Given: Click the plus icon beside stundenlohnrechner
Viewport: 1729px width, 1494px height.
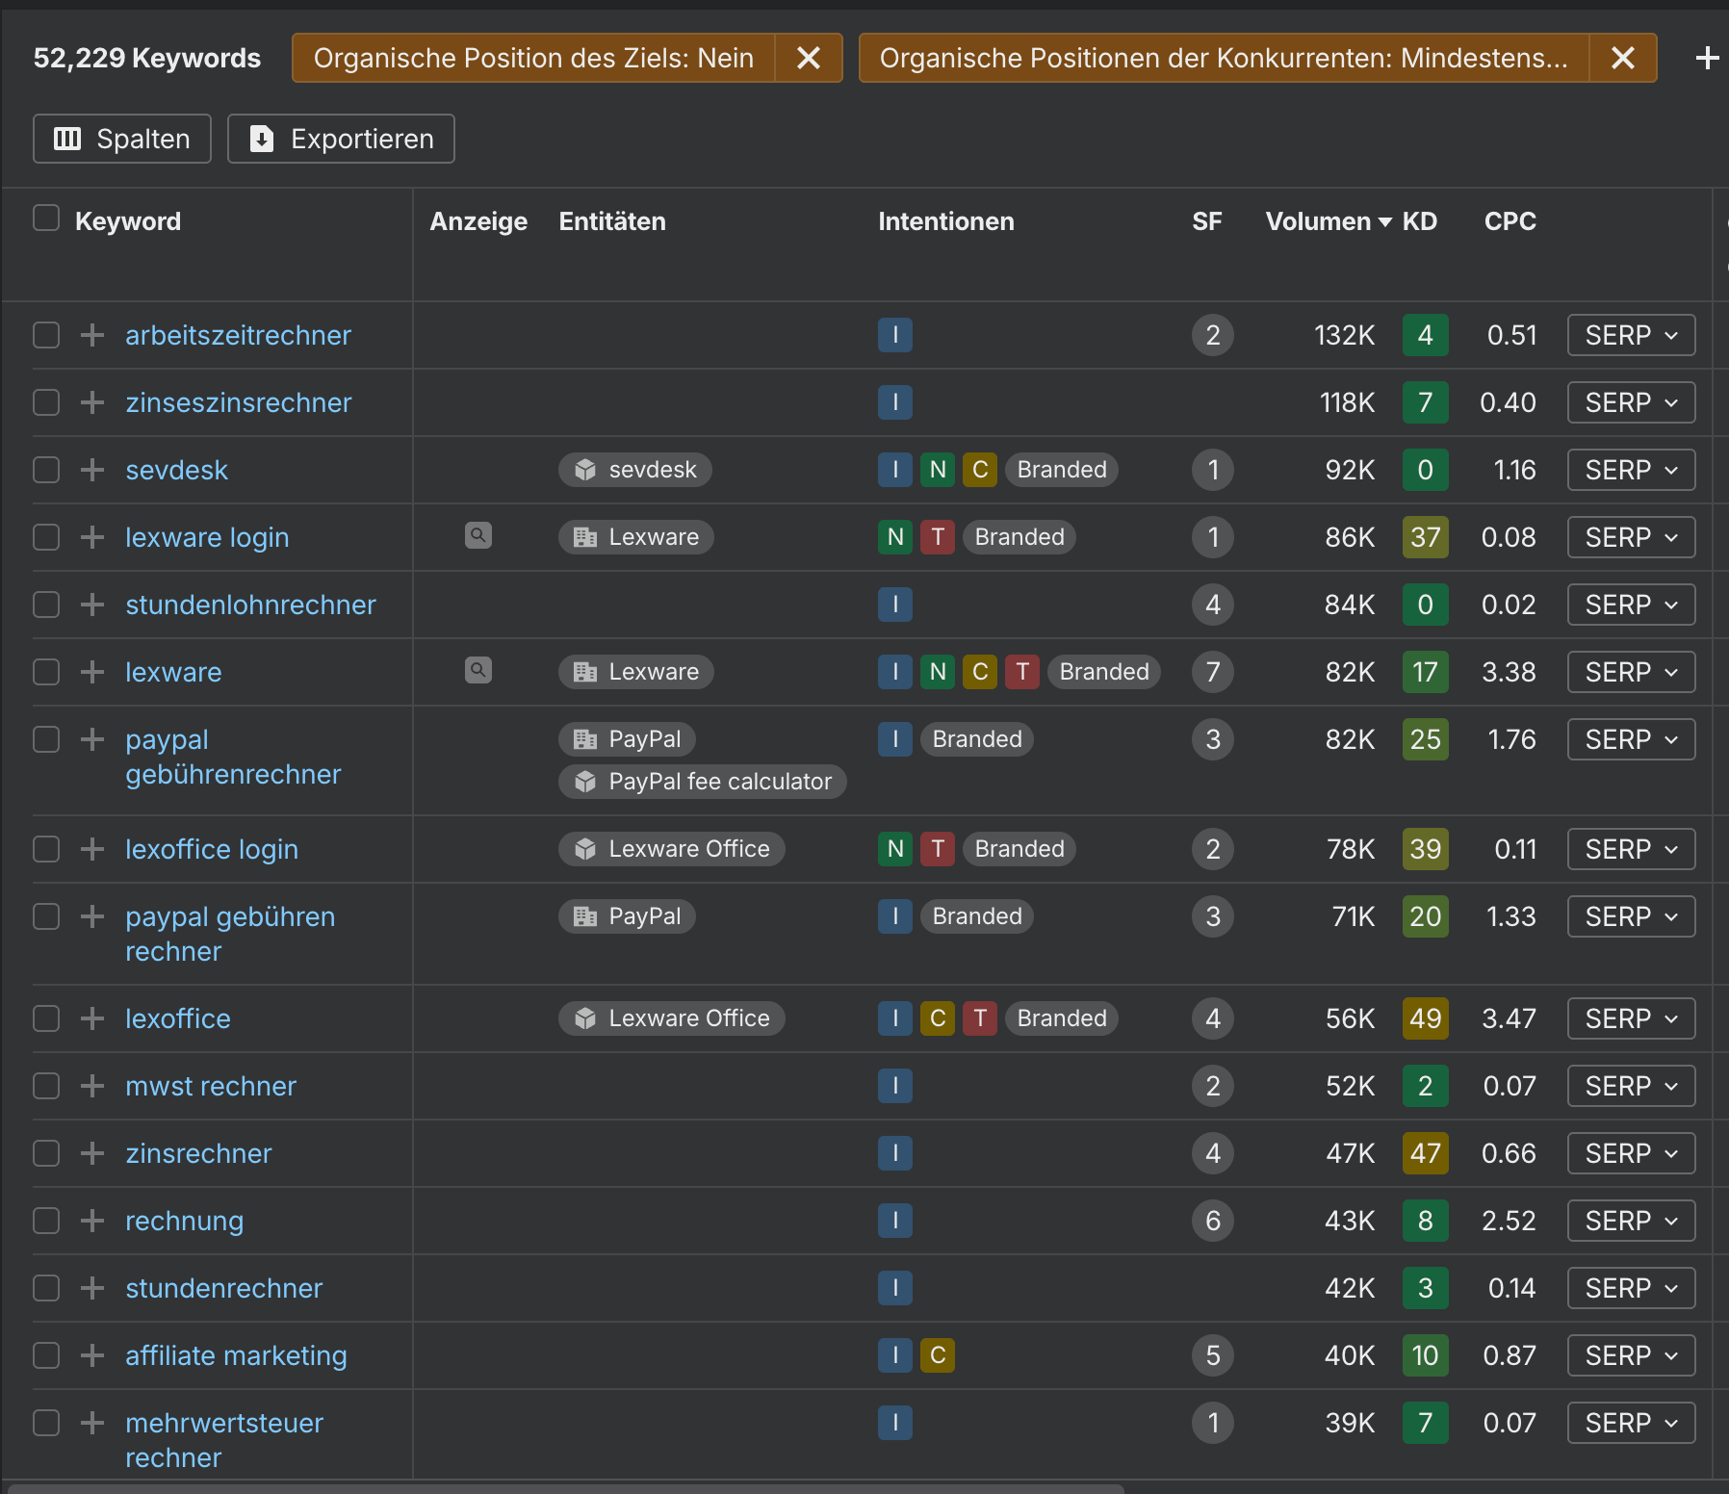Looking at the screenshot, I should [92, 605].
